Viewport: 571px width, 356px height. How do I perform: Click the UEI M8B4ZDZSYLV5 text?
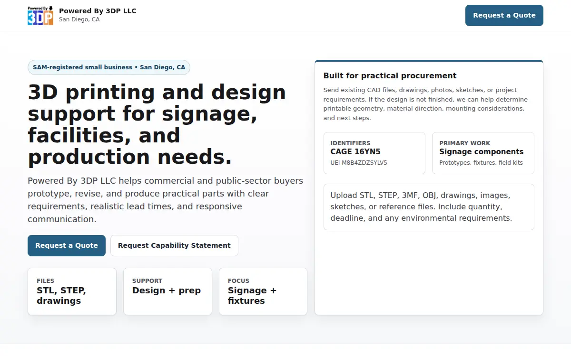[359, 163]
